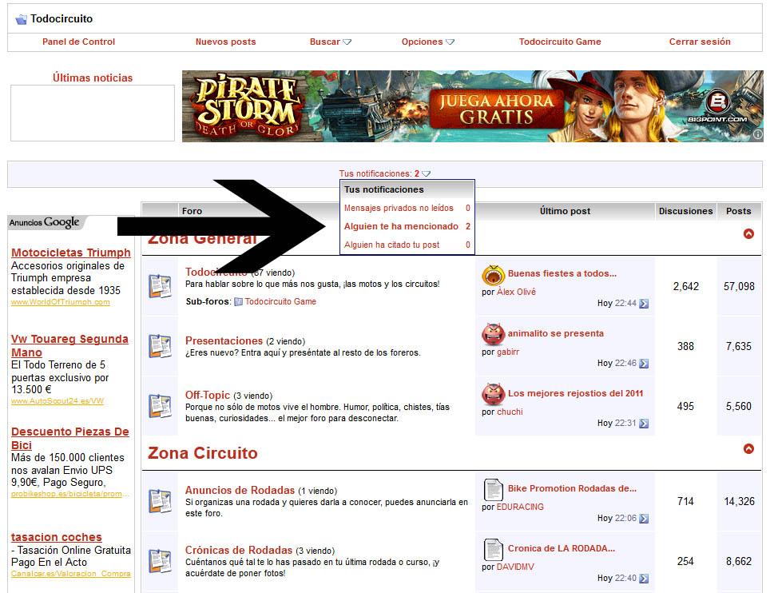Collapse the Zona General category
This screenshot has width=774, height=593.
(748, 234)
